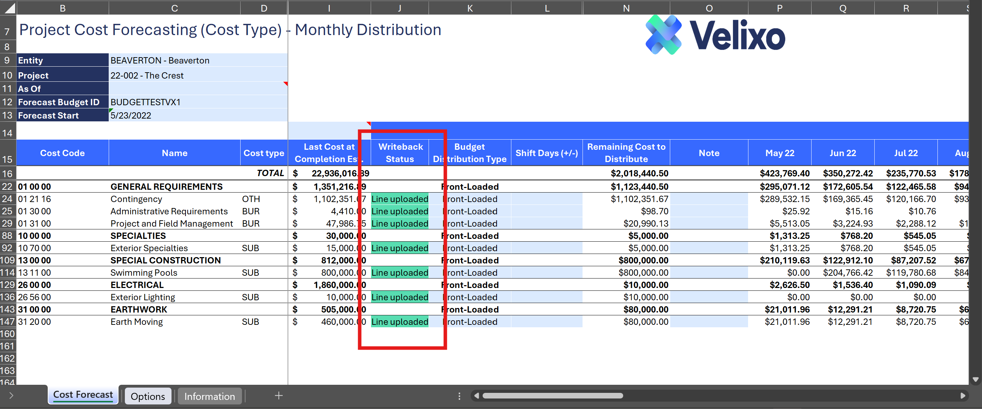Open the Options sheet tab
Screen dimensions: 982x409
[148, 396]
